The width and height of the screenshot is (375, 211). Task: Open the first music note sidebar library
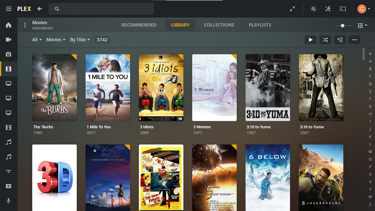tap(9, 142)
